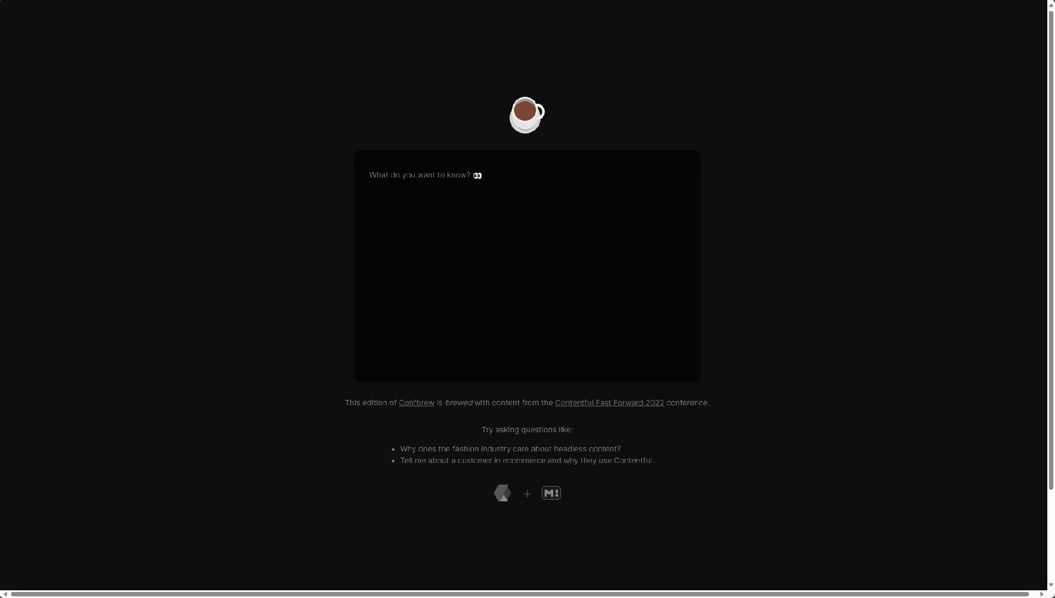The height and width of the screenshot is (598, 1055).
Task: Click the horizontal scrollbar thumb
Action: pyautogui.click(x=519, y=594)
